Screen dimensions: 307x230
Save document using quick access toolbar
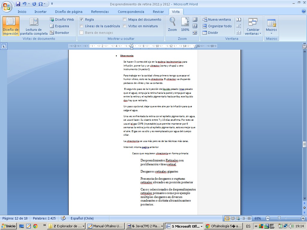pyautogui.click(x=18, y=4)
